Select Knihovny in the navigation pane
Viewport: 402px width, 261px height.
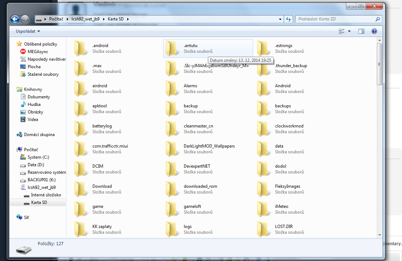[x=33, y=89]
